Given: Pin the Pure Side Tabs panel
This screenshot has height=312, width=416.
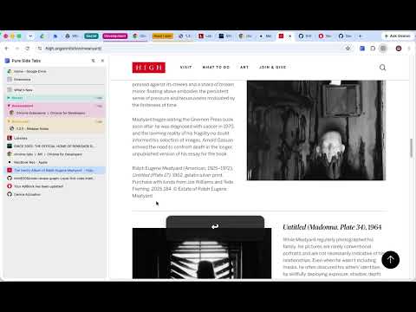Looking at the screenshot, I should click(93, 61).
